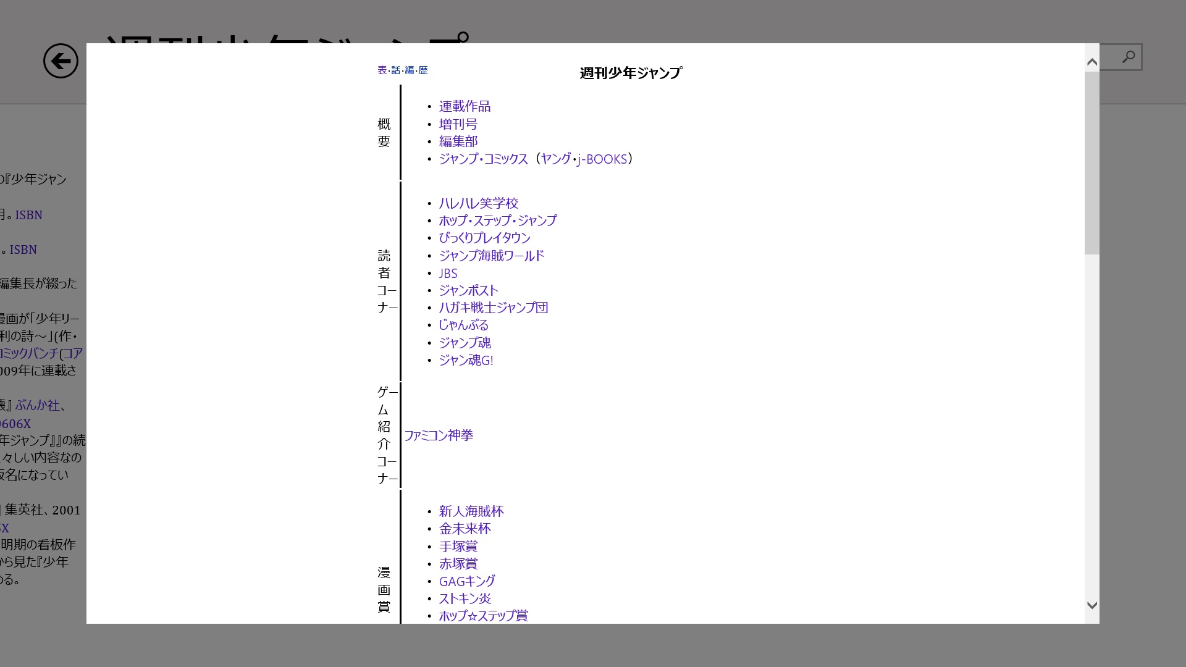Viewport: 1186px width, 667px height.
Task: Open the 増刊号 link
Action: [458, 124]
